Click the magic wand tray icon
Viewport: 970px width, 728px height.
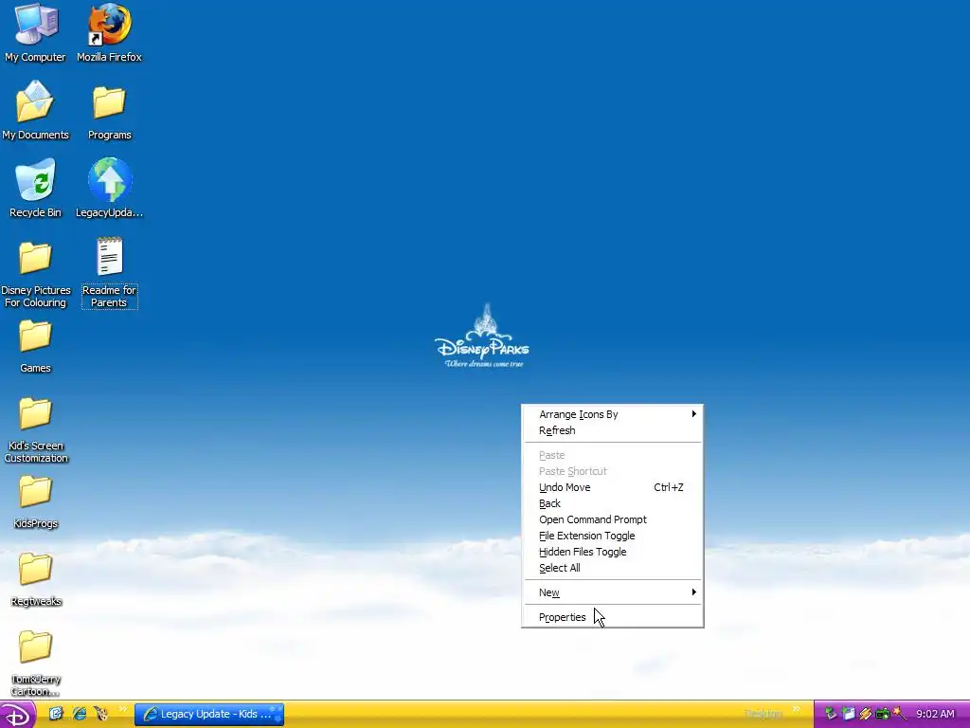click(900, 714)
